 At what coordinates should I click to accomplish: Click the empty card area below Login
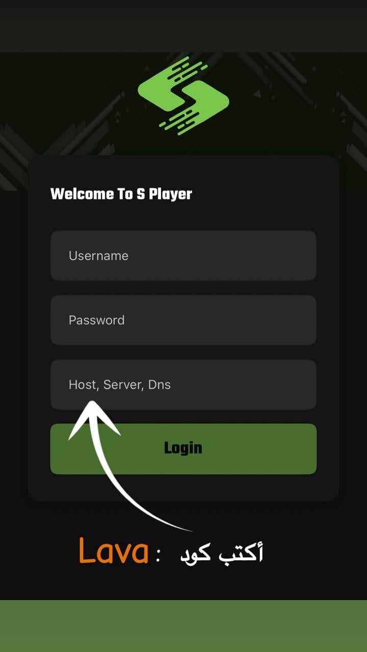(183, 487)
